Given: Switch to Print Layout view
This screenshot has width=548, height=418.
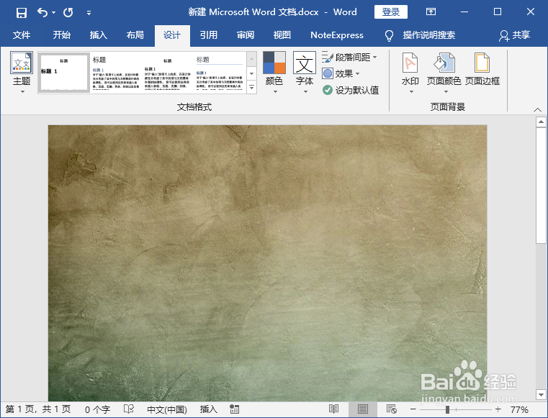Looking at the screenshot, I should (363, 409).
